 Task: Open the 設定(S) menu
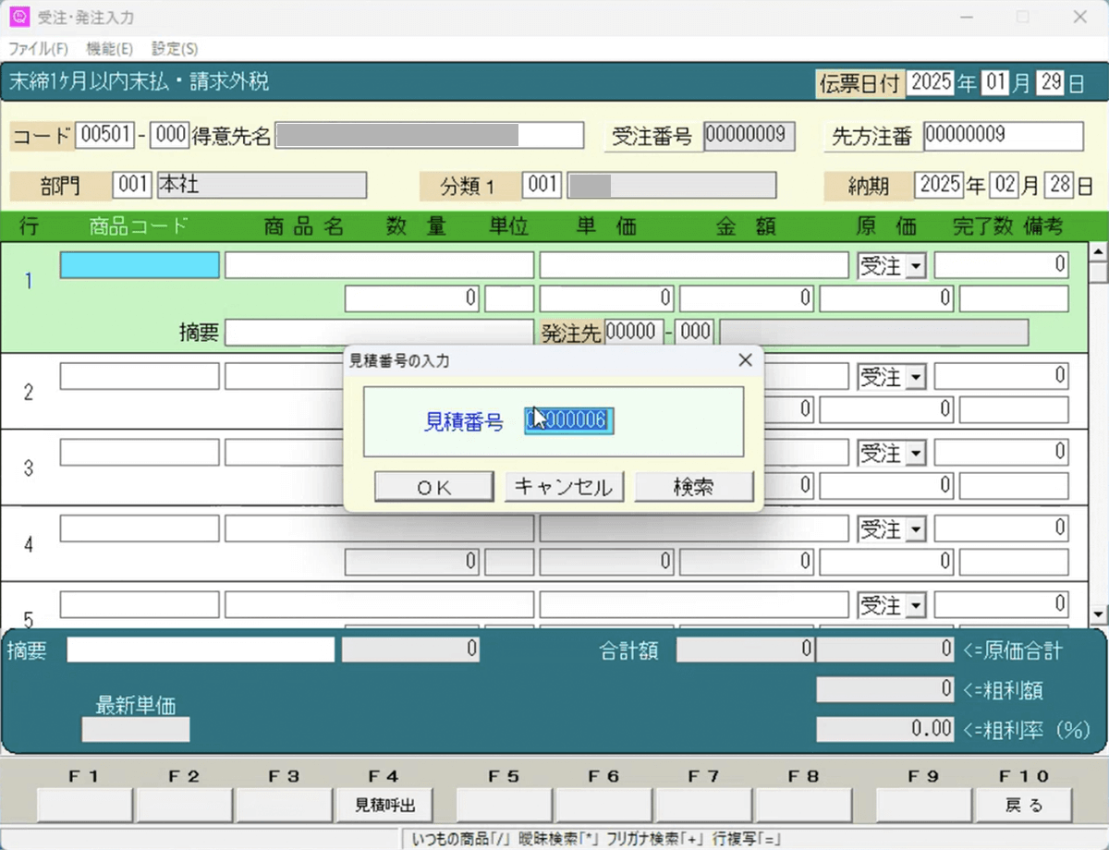click(174, 48)
